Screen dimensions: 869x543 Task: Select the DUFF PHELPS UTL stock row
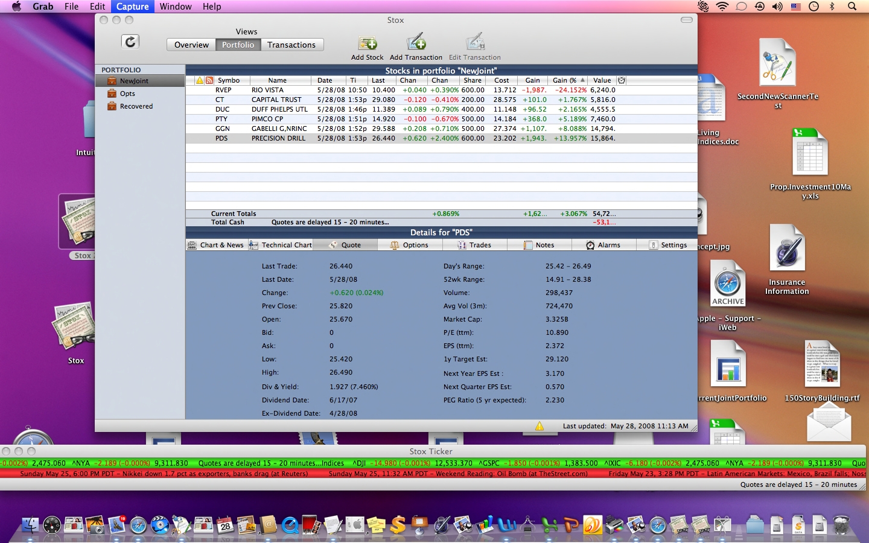coord(279,109)
